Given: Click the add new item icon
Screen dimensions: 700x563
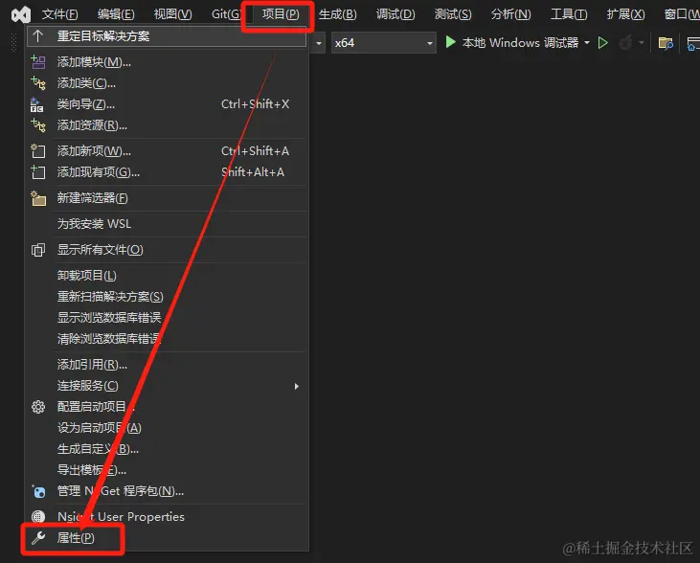Looking at the screenshot, I should click(x=38, y=151).
